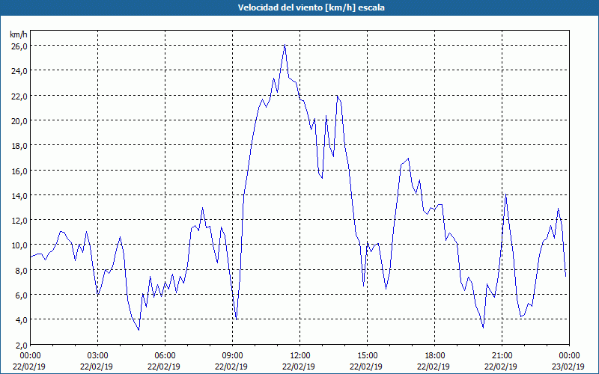Image resolution: width=599 pixels, height=374 pixels.
Task: Click the 16,0 y-axis label
Action: [x=19, y=171]
